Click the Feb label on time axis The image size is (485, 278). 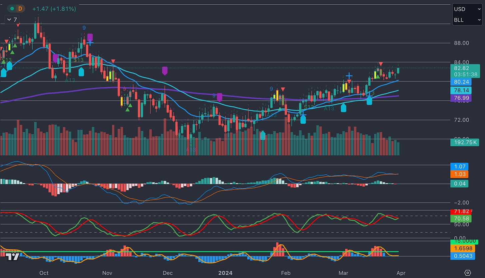[x=286, y=273]
